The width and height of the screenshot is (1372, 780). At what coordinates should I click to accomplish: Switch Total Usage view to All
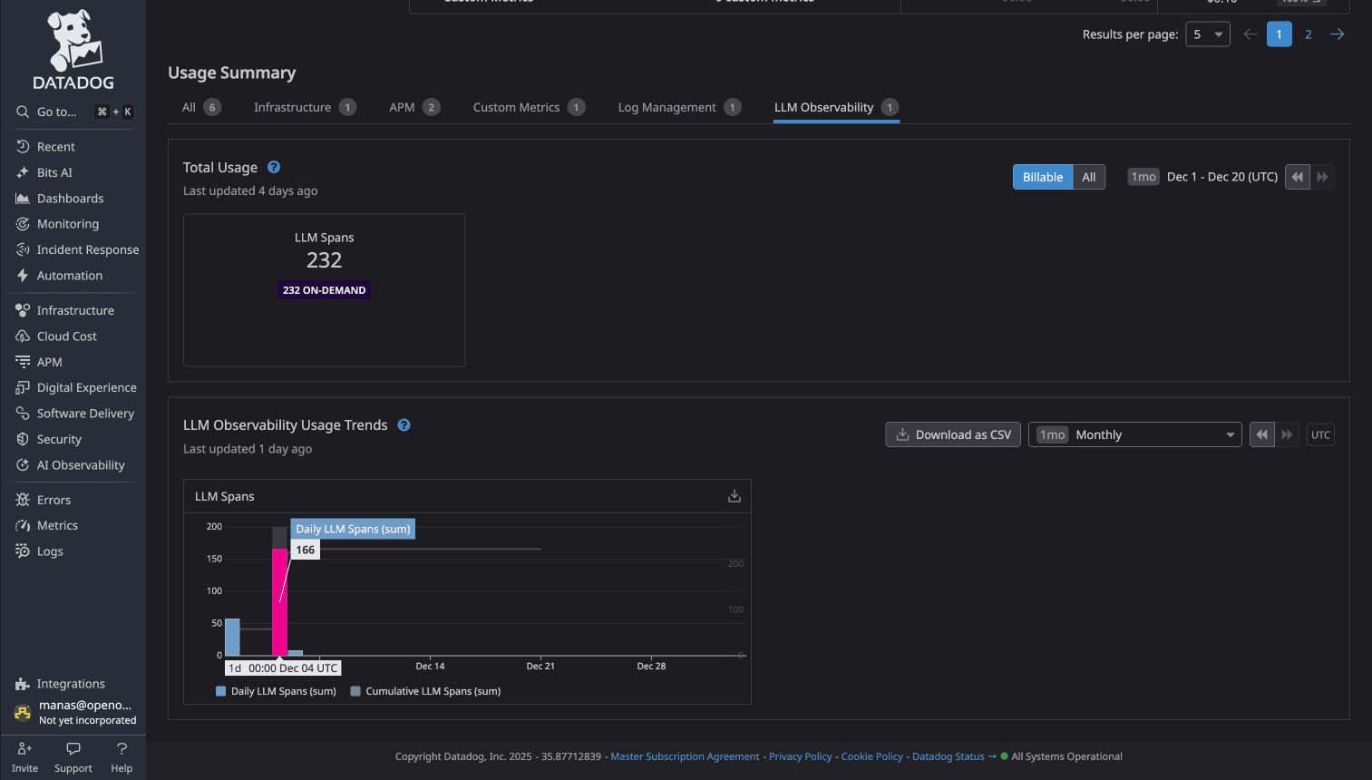pyautogui.click(x=1088, y=176)
